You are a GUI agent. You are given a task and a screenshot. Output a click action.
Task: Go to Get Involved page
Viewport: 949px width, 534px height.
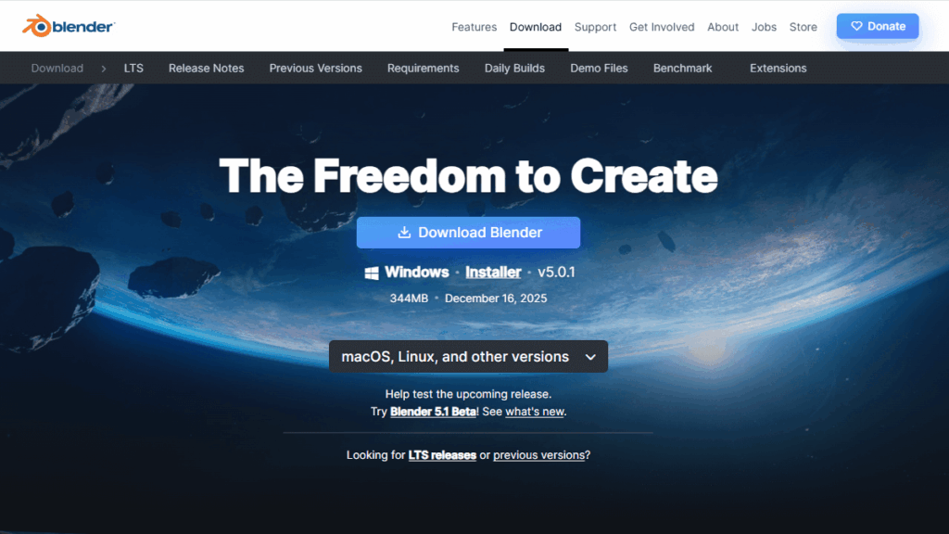coord(662,27)
